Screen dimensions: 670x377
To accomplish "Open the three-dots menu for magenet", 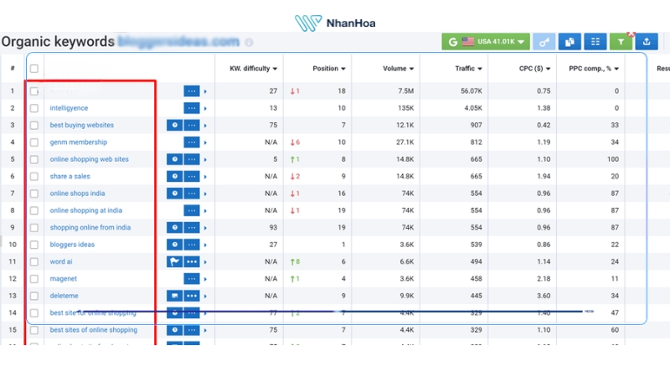I will [x=192, y=279].
